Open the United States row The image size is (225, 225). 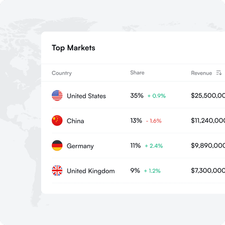[138, 95]
